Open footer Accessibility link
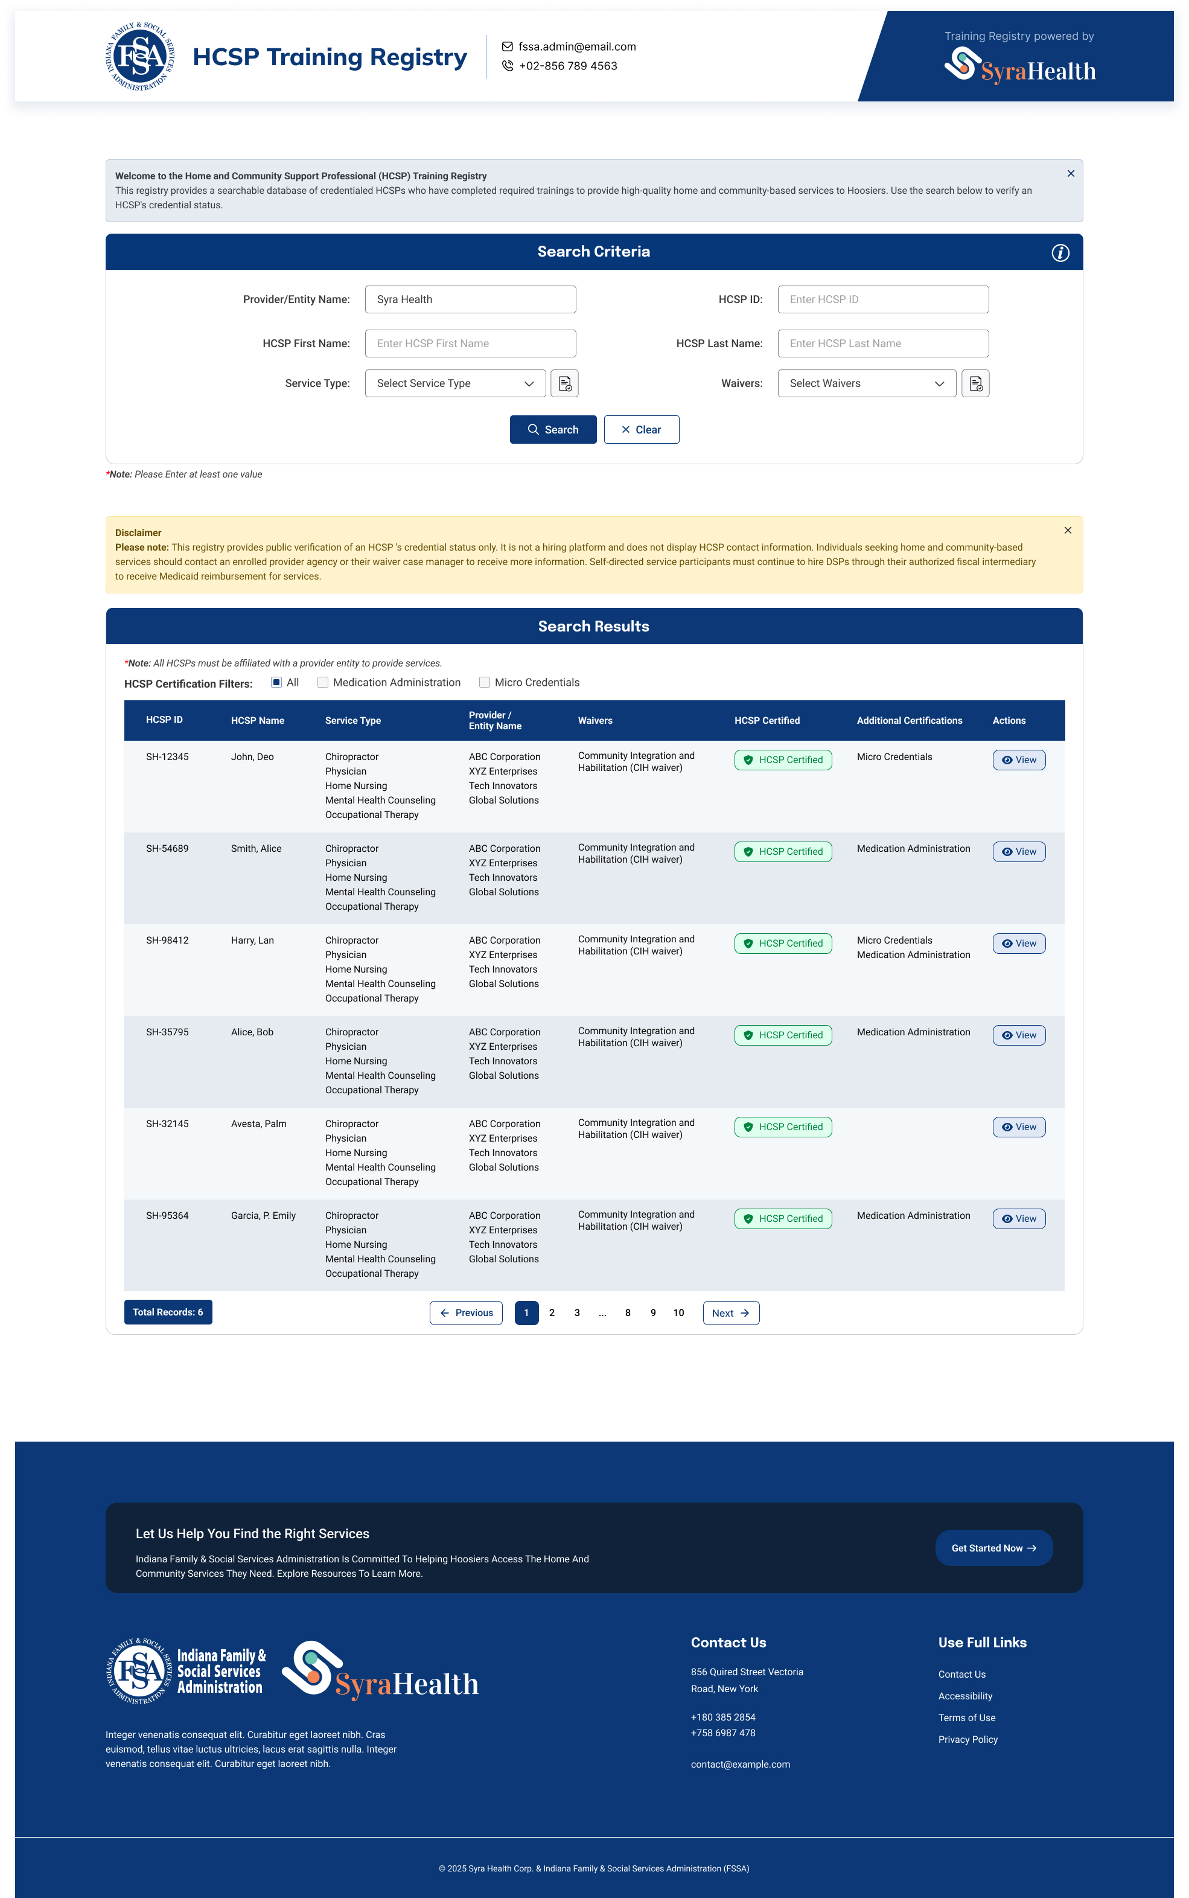This screenshot has width=1189, height=1898. pos(965,1696)
